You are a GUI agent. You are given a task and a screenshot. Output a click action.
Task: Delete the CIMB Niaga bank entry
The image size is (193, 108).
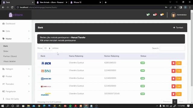(173, 86)
